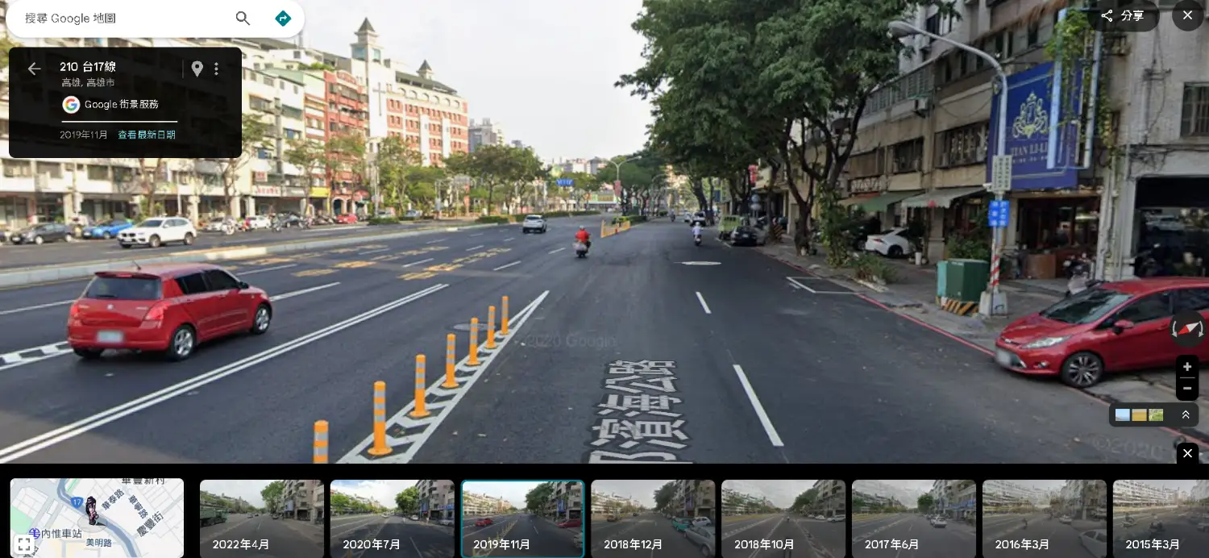Switch to 2018年12月 imagery

[x=653, y=518]
